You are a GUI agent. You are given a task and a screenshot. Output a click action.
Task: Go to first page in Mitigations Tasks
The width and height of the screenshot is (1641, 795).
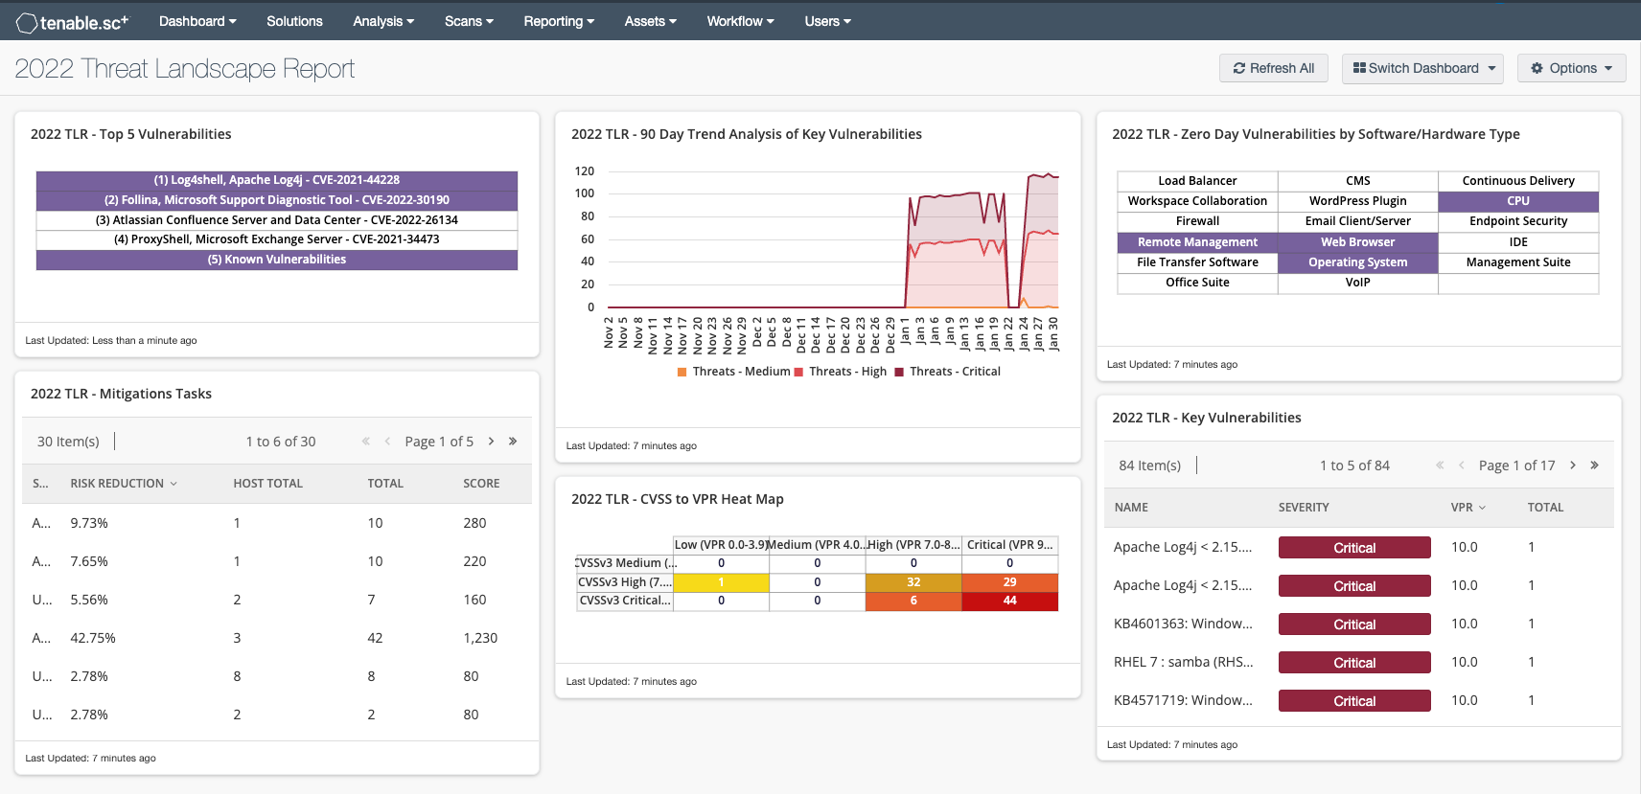tap(366, 442)
